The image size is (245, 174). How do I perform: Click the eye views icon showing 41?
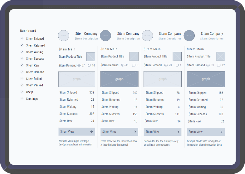(x=122, y=65)
